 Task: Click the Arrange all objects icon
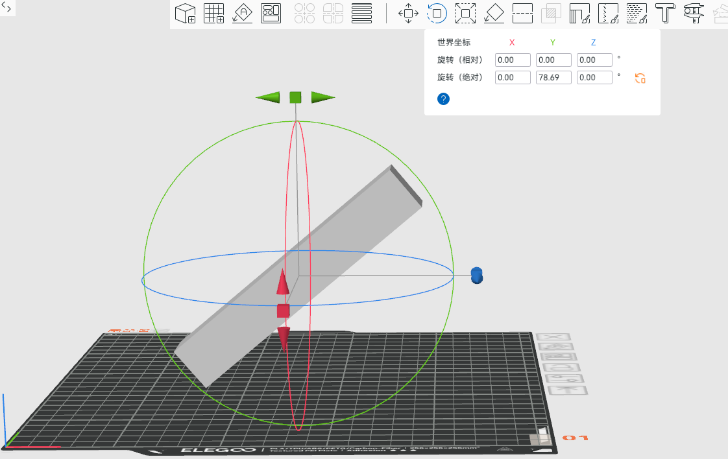(271, 13)
